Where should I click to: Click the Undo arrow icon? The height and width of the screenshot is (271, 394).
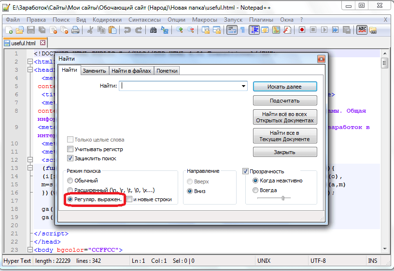point(127,30)
